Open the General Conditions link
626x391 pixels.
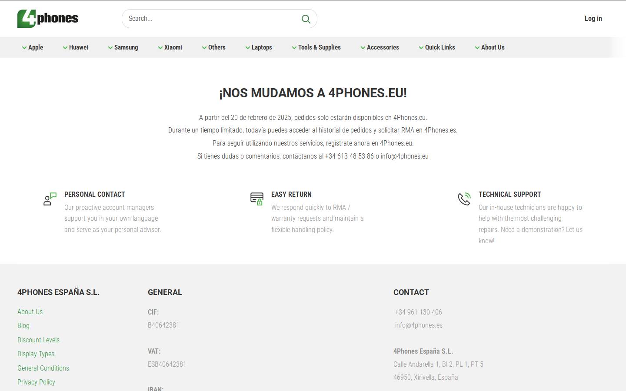click(43, 368)
